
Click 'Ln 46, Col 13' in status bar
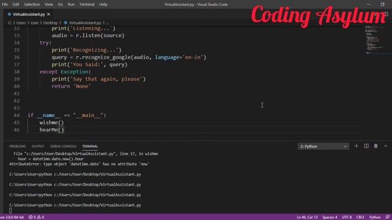point(307,218)
